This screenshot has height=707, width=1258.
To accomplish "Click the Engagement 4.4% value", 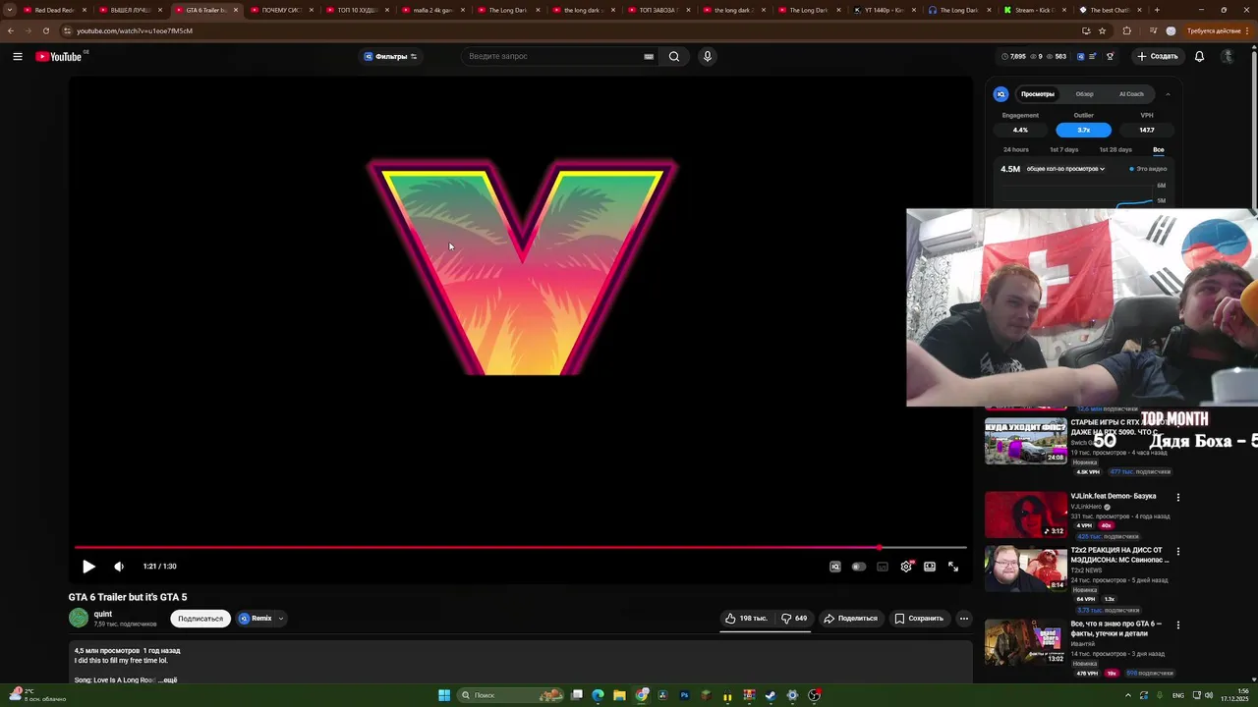I will pyautogui.click(x=1020, y=130).
